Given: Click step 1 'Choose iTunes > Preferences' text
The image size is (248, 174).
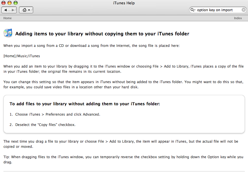Looking at the screenshot, I should click(58, 114).
